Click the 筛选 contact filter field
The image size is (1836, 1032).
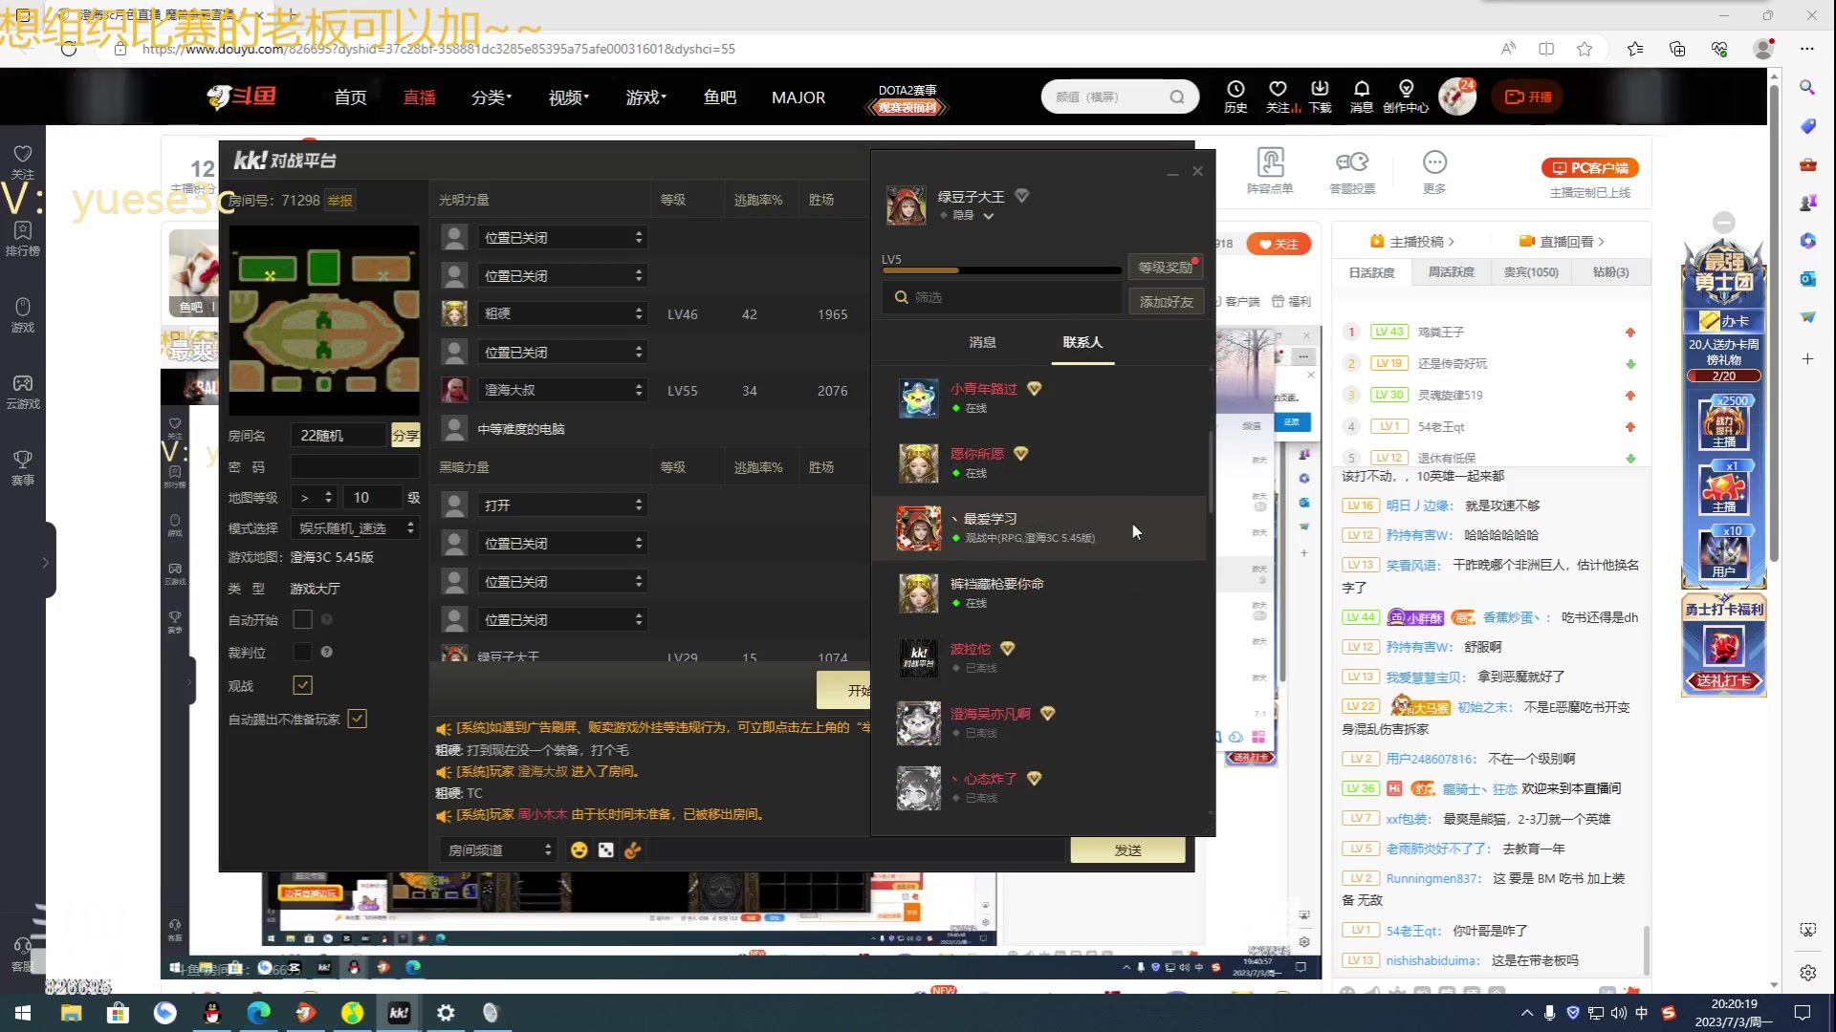1001,297
